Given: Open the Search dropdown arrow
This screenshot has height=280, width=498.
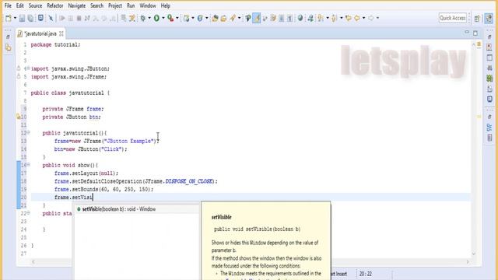Looking at the screenshot, I should pos(239,18).
